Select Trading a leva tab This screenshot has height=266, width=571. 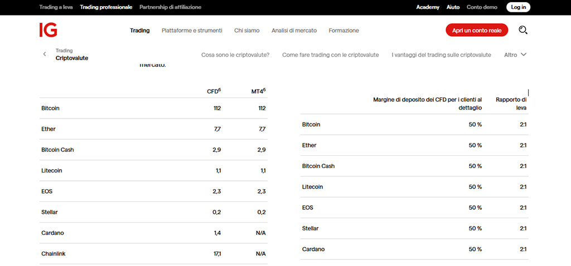tap(56, 7)
